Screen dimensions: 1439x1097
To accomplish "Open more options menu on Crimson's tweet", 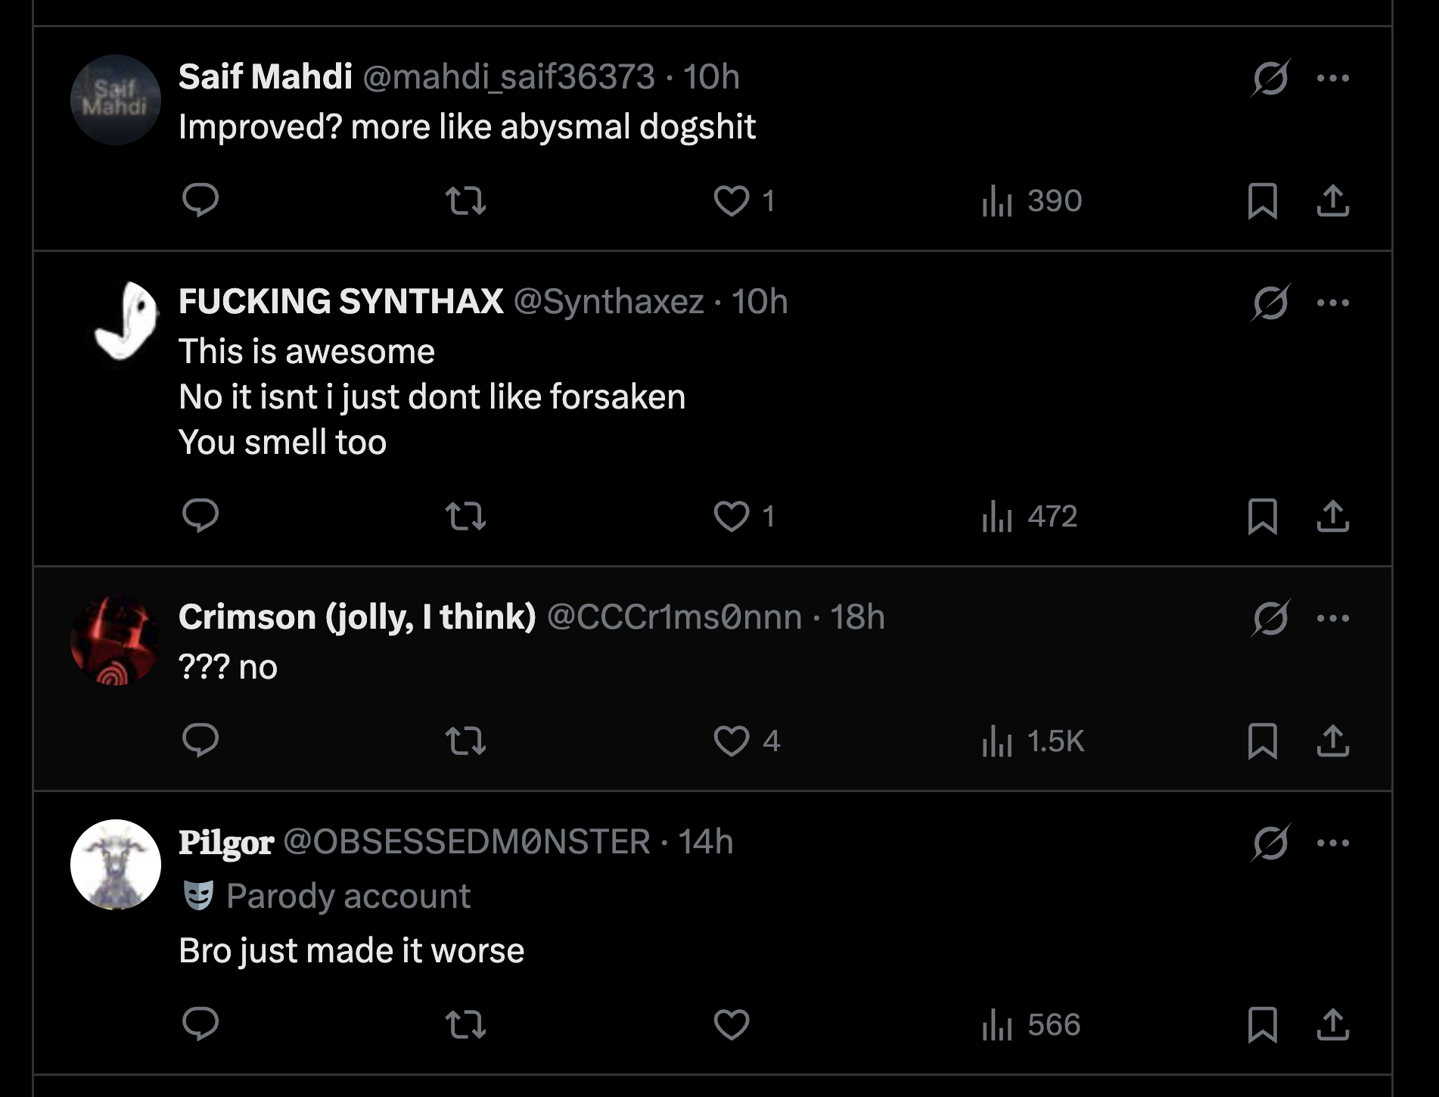I will 1332,618.
